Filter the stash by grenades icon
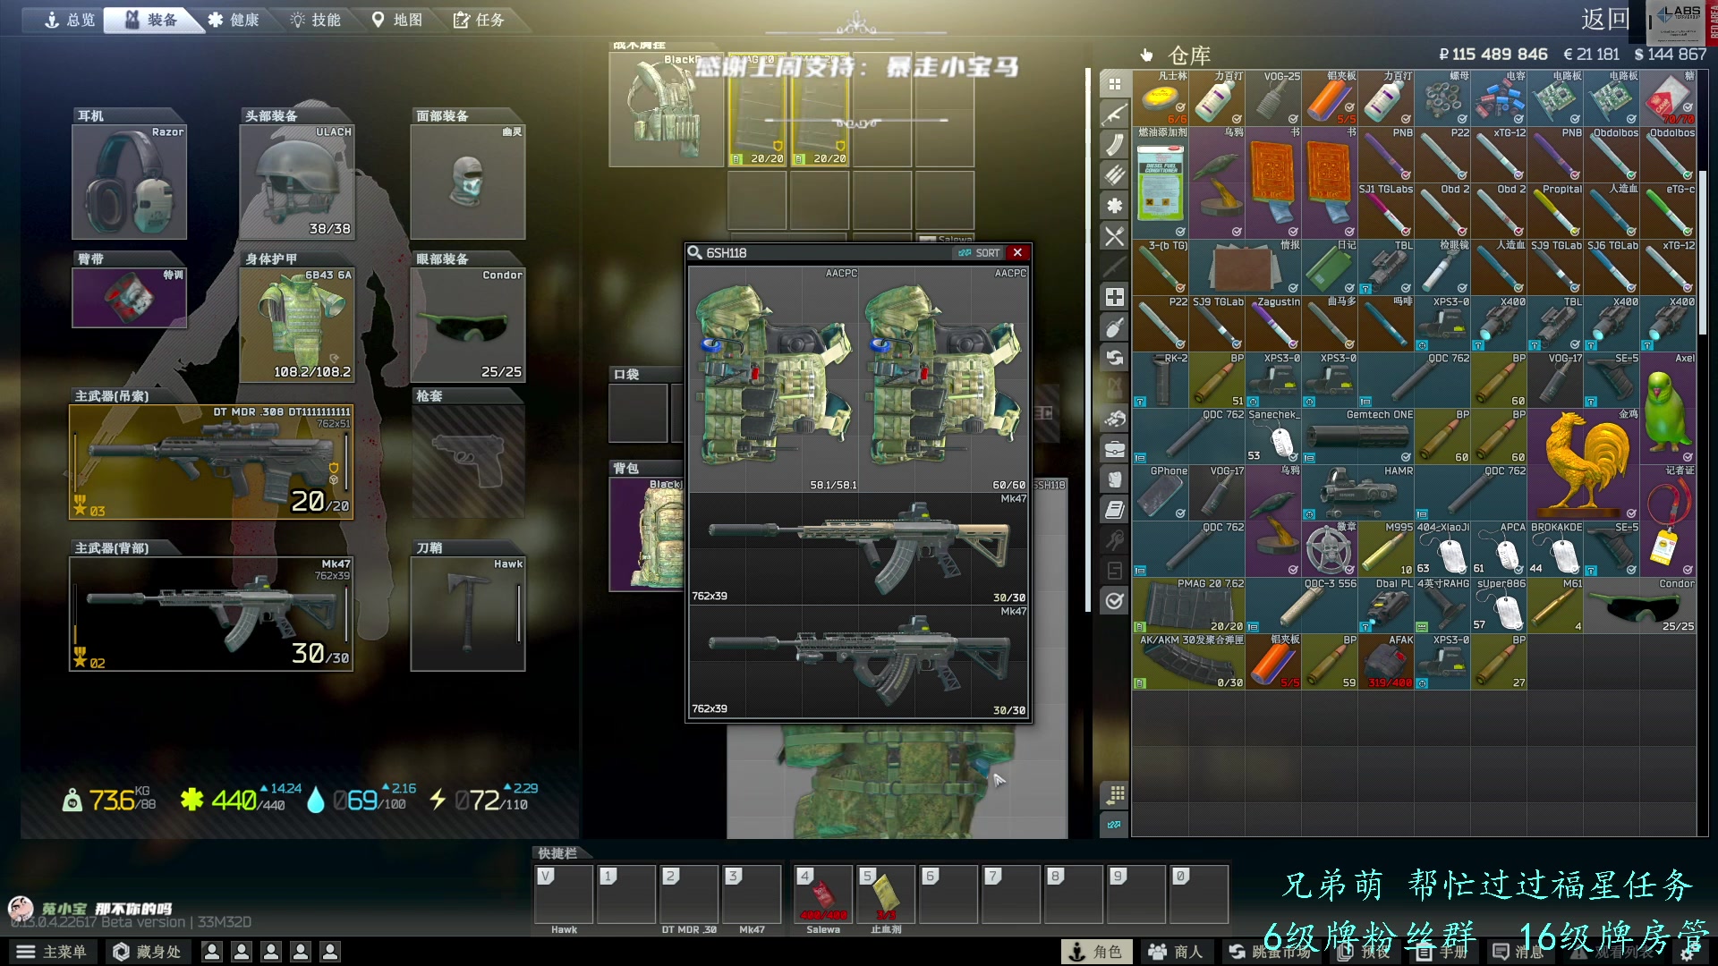Screen dimensions: 1718x966 (1114, 327)
